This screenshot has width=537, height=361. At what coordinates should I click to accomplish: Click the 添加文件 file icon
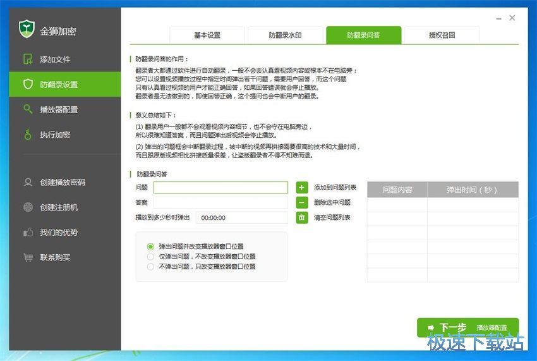28,59
